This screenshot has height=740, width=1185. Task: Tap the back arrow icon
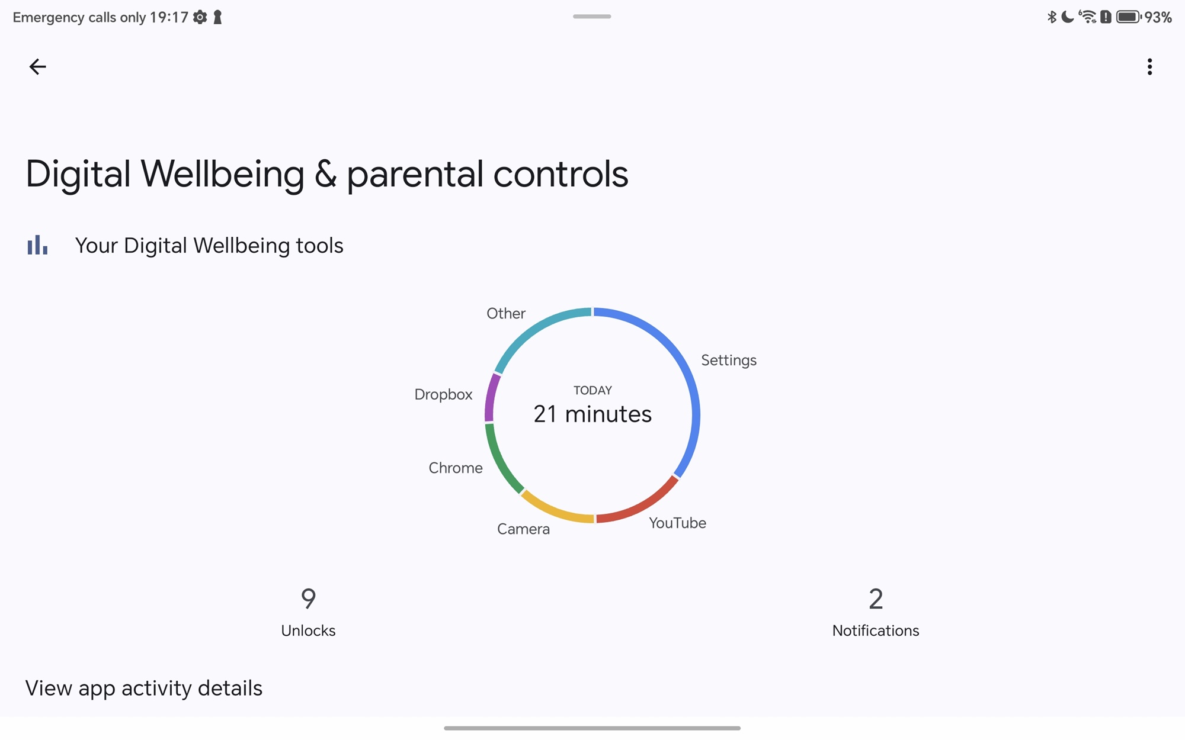coord(37,67)
